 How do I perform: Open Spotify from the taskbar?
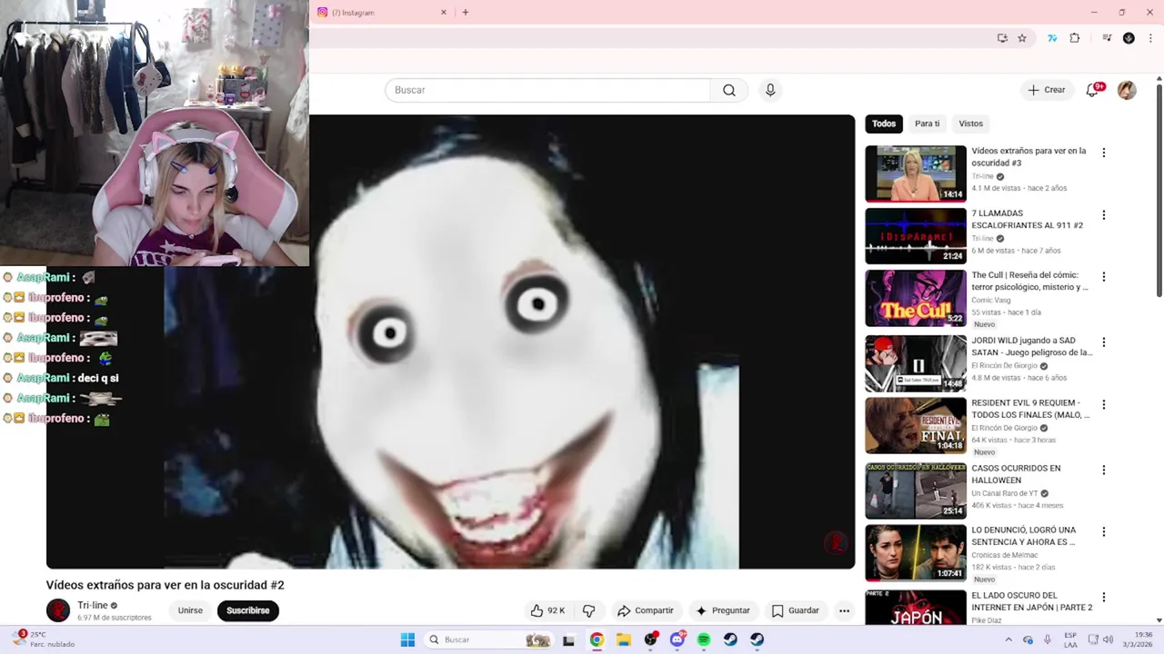[704, 639]
